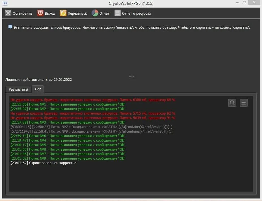The image size is (262, 201).
Task: Maximize the CryptoWalletFPGen window
Action: pyautogui.click(x=244, y=2)
